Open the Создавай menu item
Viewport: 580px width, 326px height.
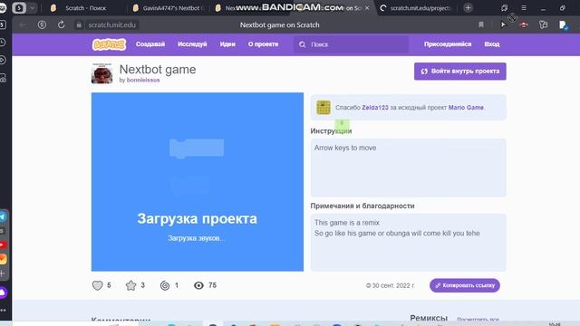pyautogui.click(x=150, y=44)
